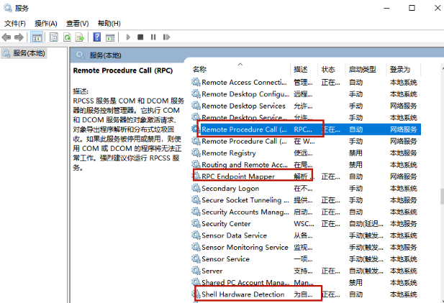Click the Back arrow in toolbar

pos(6,37)
